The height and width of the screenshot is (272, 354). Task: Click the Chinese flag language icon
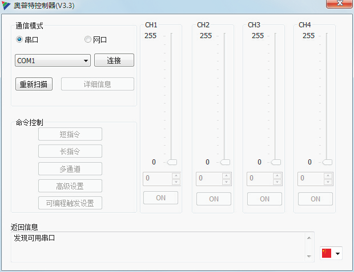(x=327, y=253)
